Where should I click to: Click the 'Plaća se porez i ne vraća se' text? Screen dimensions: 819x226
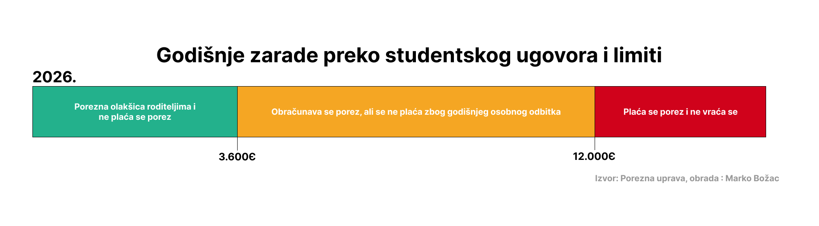[680, 112]
